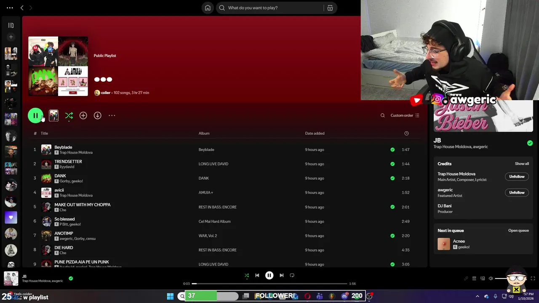Image resolution: width=539 pixels, height=303 pixels.
Task: Sort by the duration clock column header
Action: click(406, 133)
